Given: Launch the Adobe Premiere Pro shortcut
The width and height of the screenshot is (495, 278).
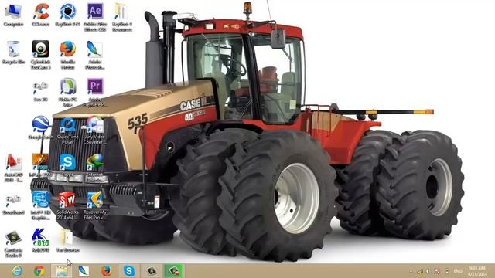Looking at the screenshot, I should tap(95, 93).
